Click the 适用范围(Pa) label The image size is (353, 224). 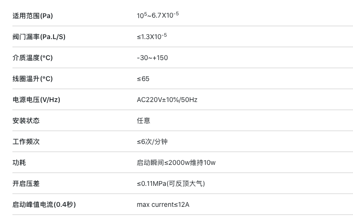(32, 16)
